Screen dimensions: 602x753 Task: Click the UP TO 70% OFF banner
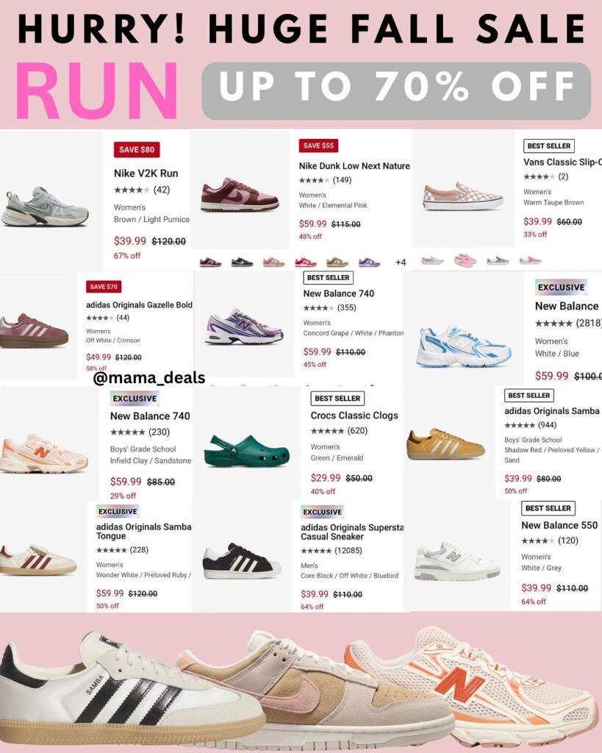[396, 90]
